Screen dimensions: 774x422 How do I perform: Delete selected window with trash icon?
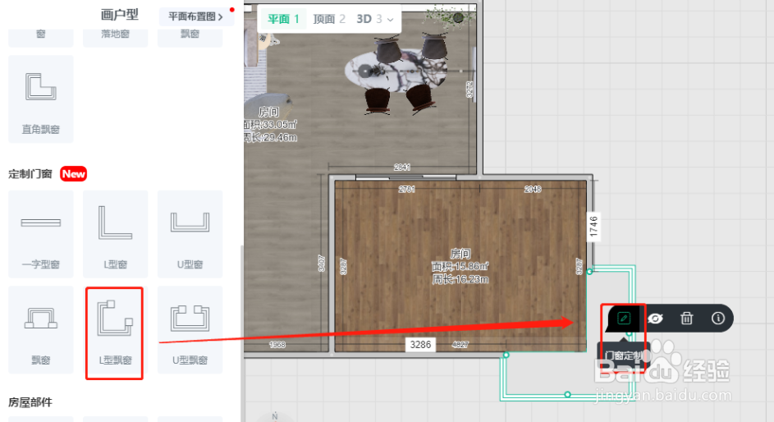tap(687, 319)
